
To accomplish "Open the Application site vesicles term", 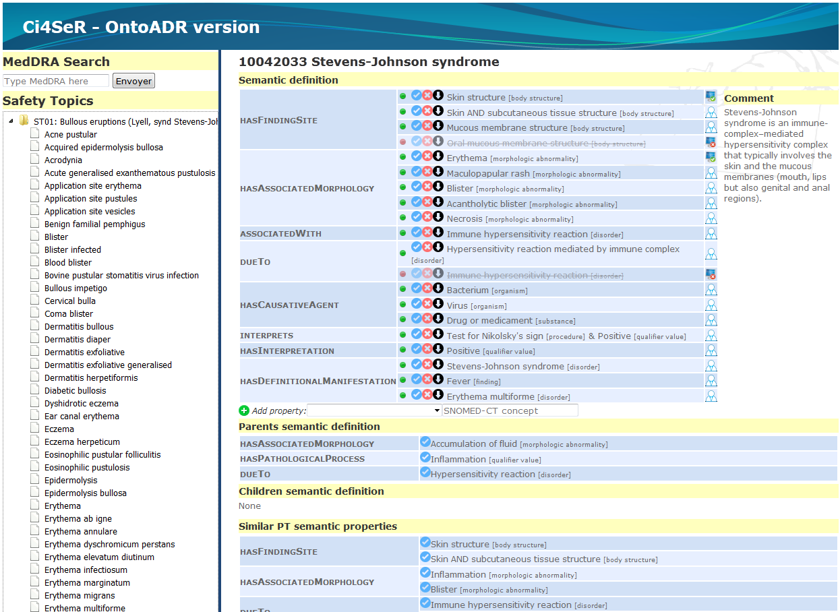I will click(x=90, y=211).
